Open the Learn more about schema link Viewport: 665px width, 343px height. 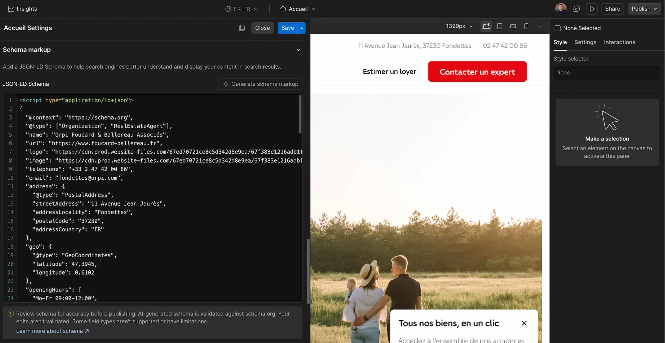pos(49,331)
